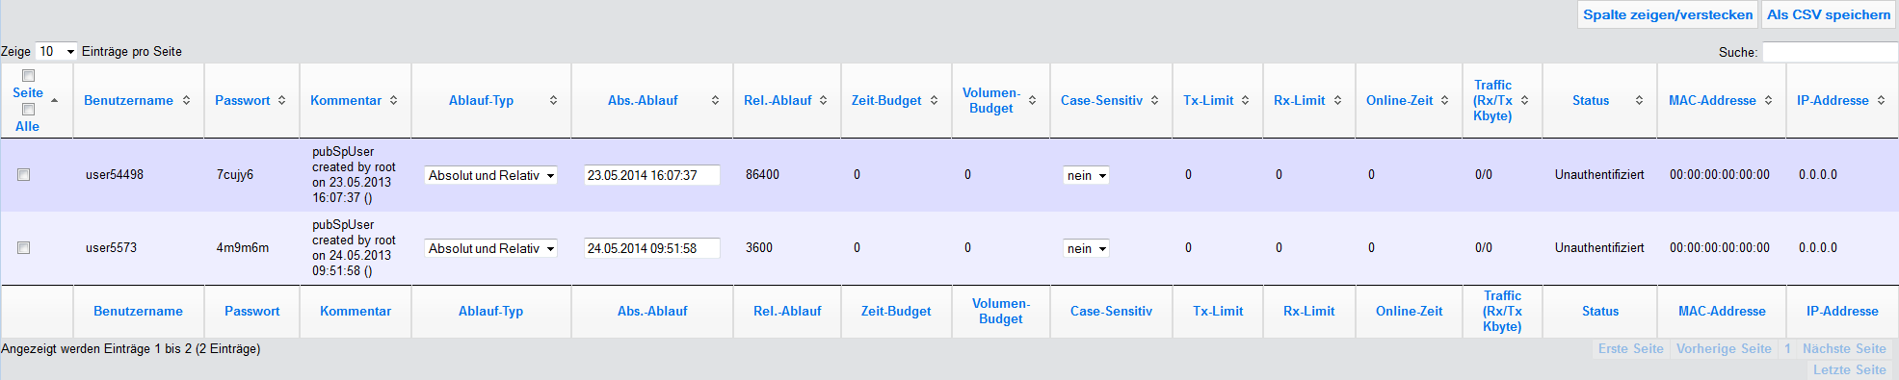The width and height of the screenshot is (1899, 380).
Task: Click the Abs.-Ablauf sort arrows
Action: [x=715, y=100]
